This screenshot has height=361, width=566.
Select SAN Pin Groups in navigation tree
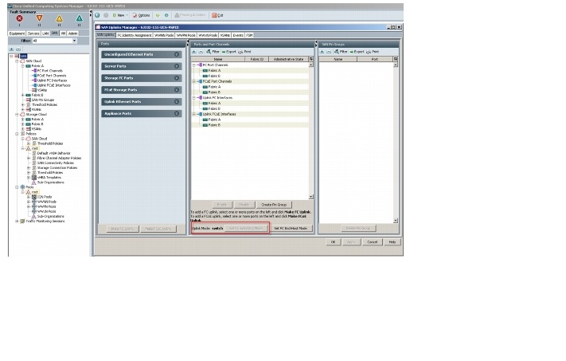click(43, 100)
